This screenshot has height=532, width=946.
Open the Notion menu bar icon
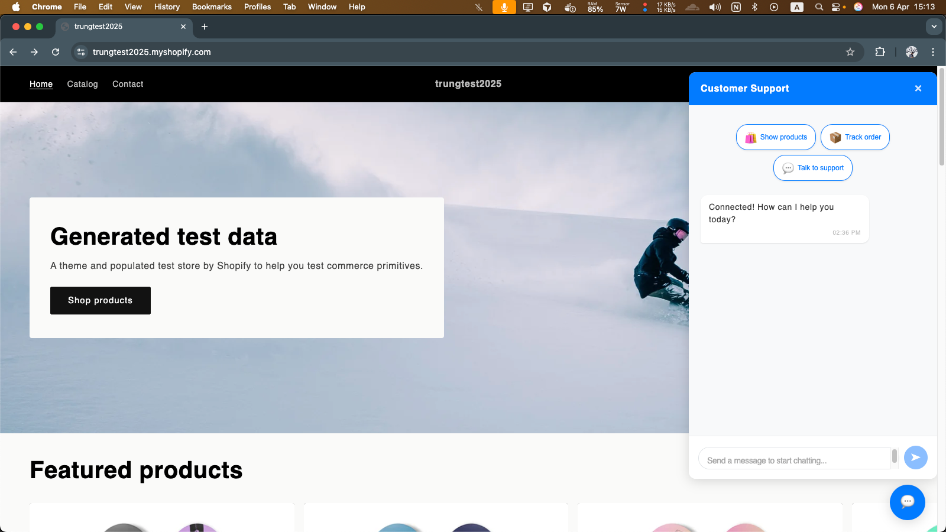(736, 7)
